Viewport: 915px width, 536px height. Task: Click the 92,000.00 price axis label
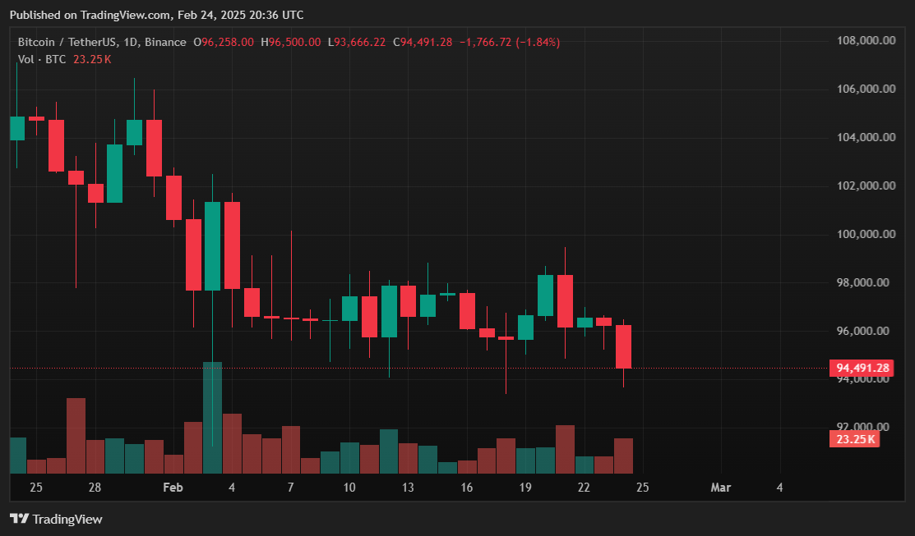[x=866, y=427]
